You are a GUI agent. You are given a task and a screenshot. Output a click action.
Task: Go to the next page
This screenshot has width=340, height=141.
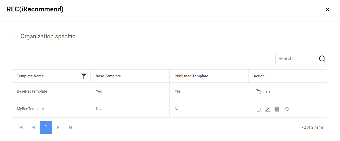[x=58, y=127]
